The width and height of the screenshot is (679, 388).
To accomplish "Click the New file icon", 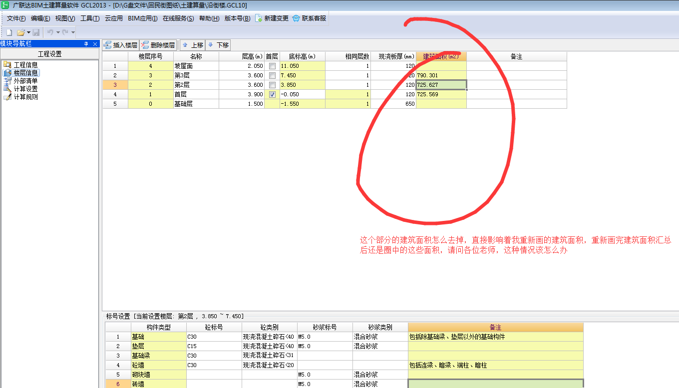I will point(9,32).
